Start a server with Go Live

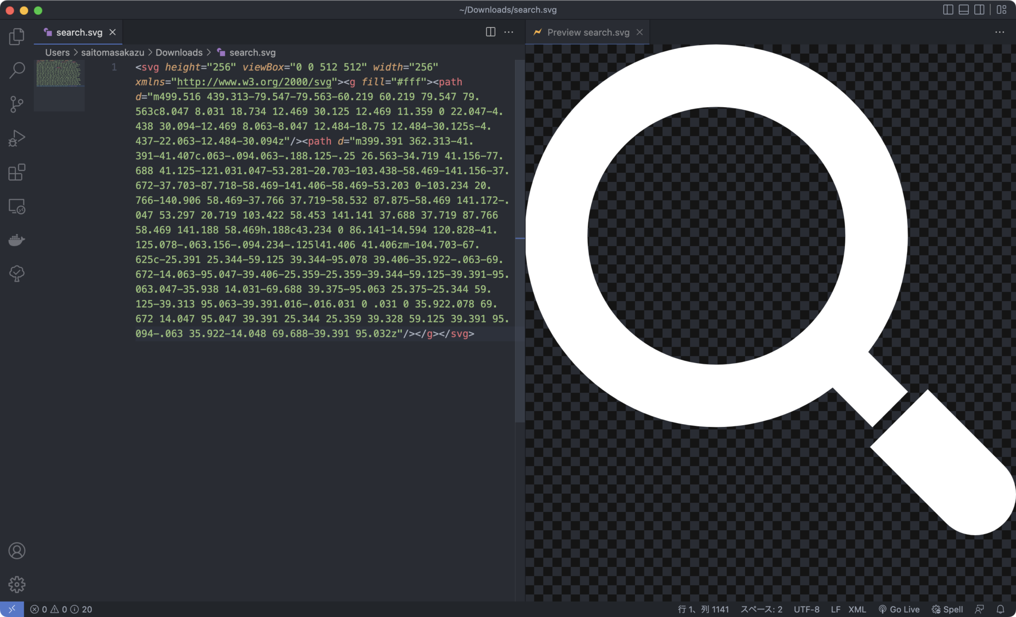coord(899,609)
